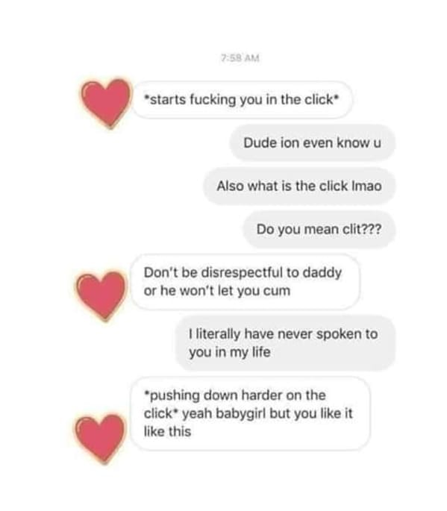This screenshot has width=447, height=511.
Task: Click the 7:58 AM timestamp
Action: click(x=240, y=58)
